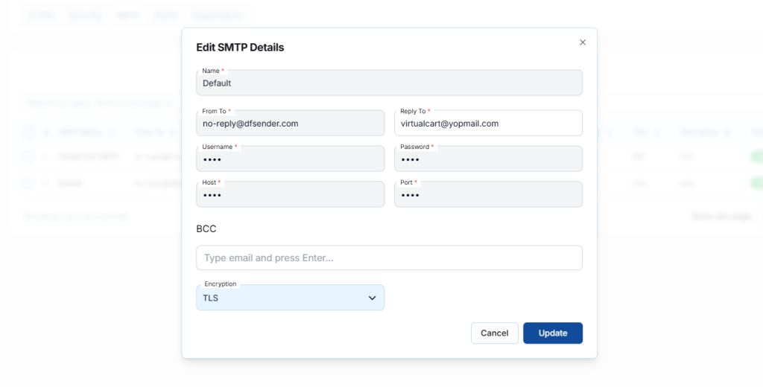This screenshot has width=763, height=387.
Task: Click the chevron arrow in Encryption field
Action: [x=372, y=298]
